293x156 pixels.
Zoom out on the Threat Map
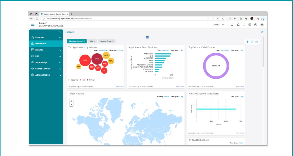(x=71, y=105)
